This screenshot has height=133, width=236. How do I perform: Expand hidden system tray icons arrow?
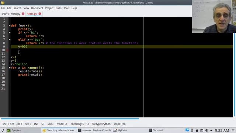[211, 130]
